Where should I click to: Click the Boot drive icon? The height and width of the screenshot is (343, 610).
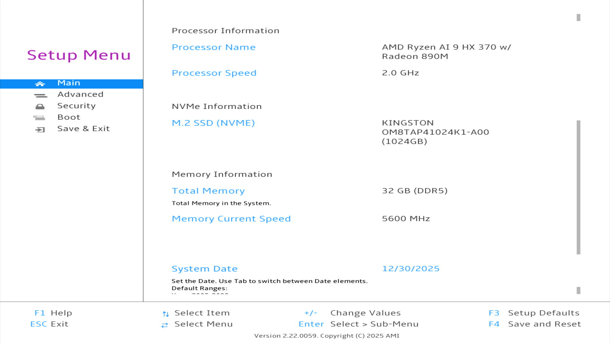[39, 118]
